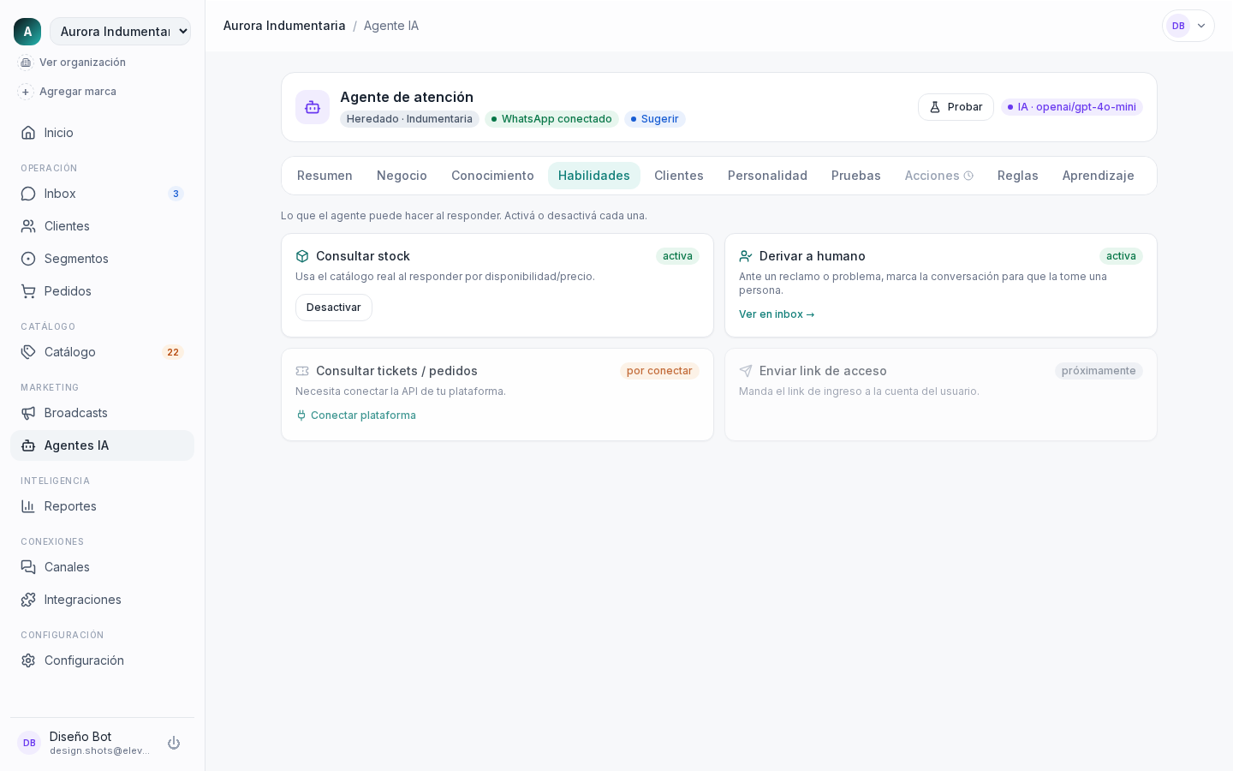Click the Enviar link de acceso send icon
Image resolution: width=1233 pixels, height=771 pixels.
746,371
